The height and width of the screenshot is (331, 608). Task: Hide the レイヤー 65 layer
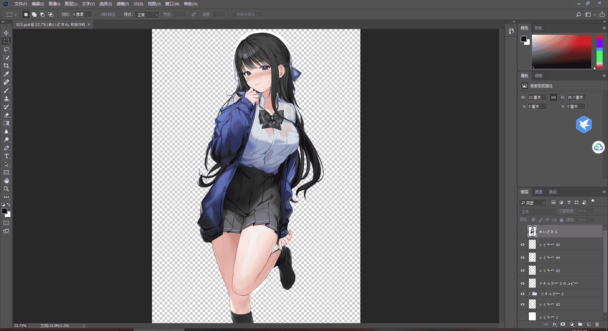coord(522,244)
